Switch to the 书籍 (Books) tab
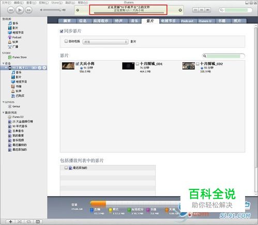Viewport: 258px width, 225px height. point(222,21)
